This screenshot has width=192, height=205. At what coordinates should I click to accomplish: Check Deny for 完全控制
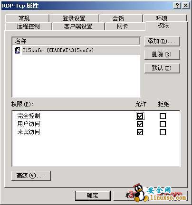163,116
